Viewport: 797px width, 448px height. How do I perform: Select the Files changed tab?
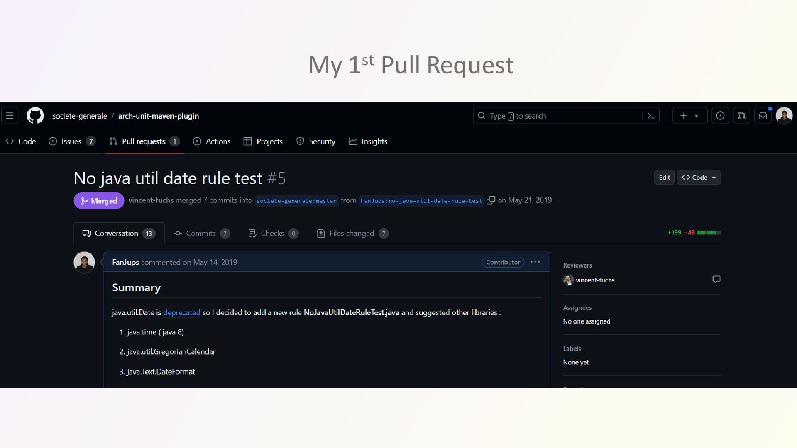(x=352, y=234)
